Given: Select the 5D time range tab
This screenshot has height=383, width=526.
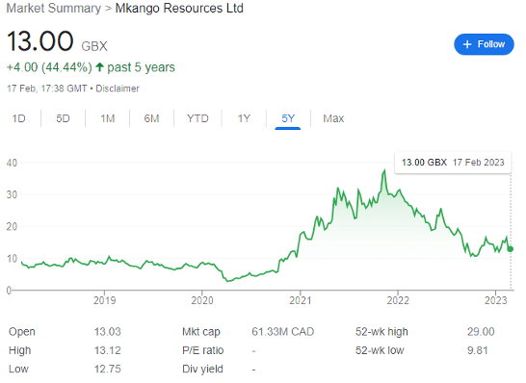Looking at the screenshot, I should tap(63, 118).
